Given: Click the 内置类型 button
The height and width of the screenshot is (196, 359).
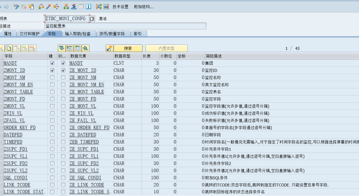Looking at the screenshot, I should coord(167,48).
